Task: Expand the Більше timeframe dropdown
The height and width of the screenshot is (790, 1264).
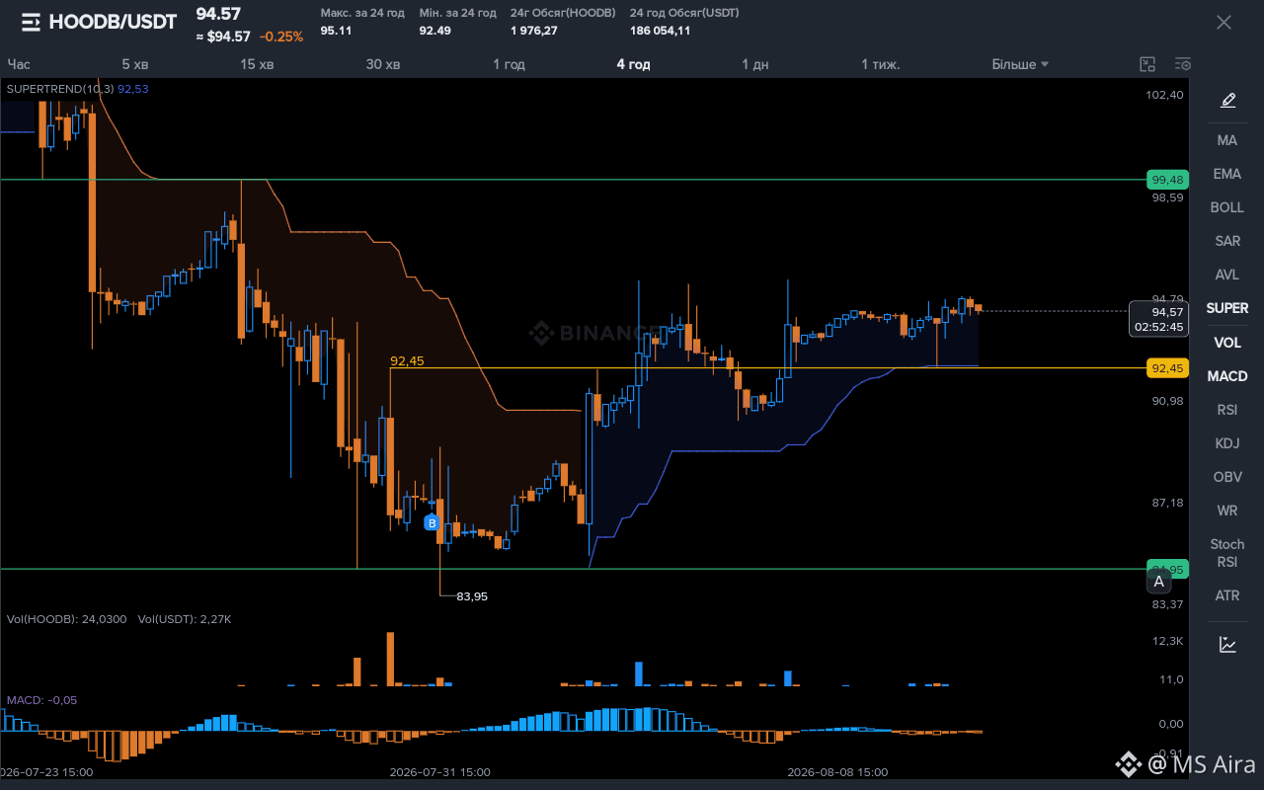Action: [x=1020, y=64]
